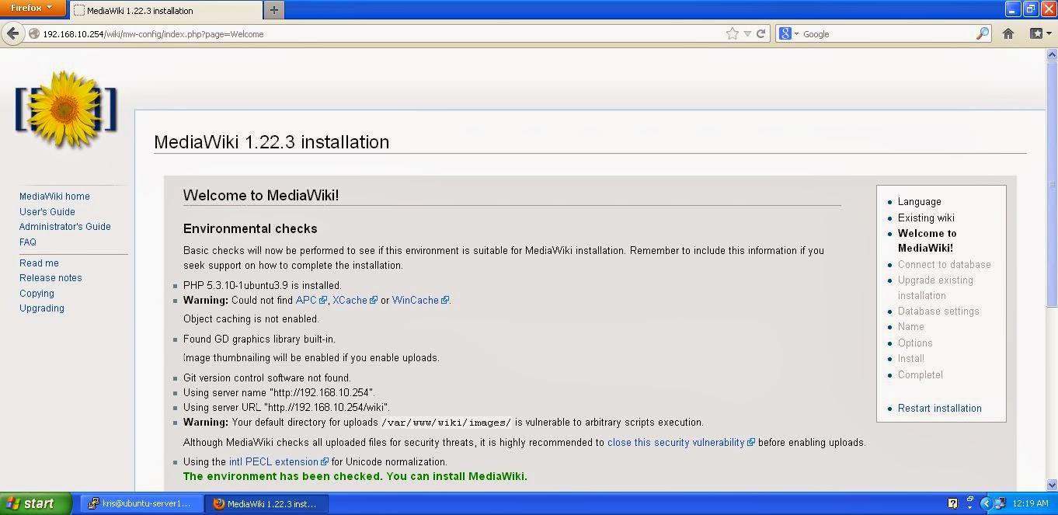The height and width of the screenshot is (515, 1058).
Task: Click the Database settings step
Action: [x=938, y=311]
